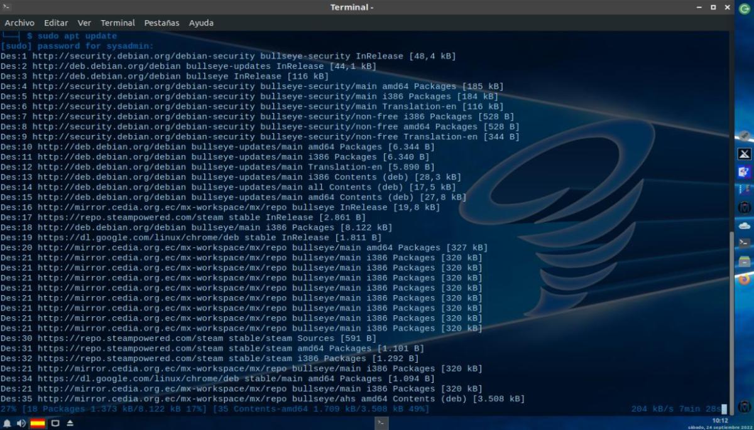Open the Ayuda menu
This screenshot has height=430, width=754.
201,23
